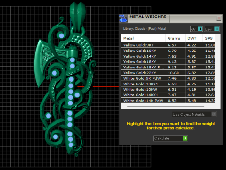Select the Yellow Gold:14KY row
Screen dimensions: 226x170
pos(168,56)
